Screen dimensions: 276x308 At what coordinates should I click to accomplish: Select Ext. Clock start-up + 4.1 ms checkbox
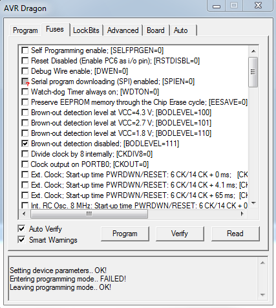[x=25, y=185]
